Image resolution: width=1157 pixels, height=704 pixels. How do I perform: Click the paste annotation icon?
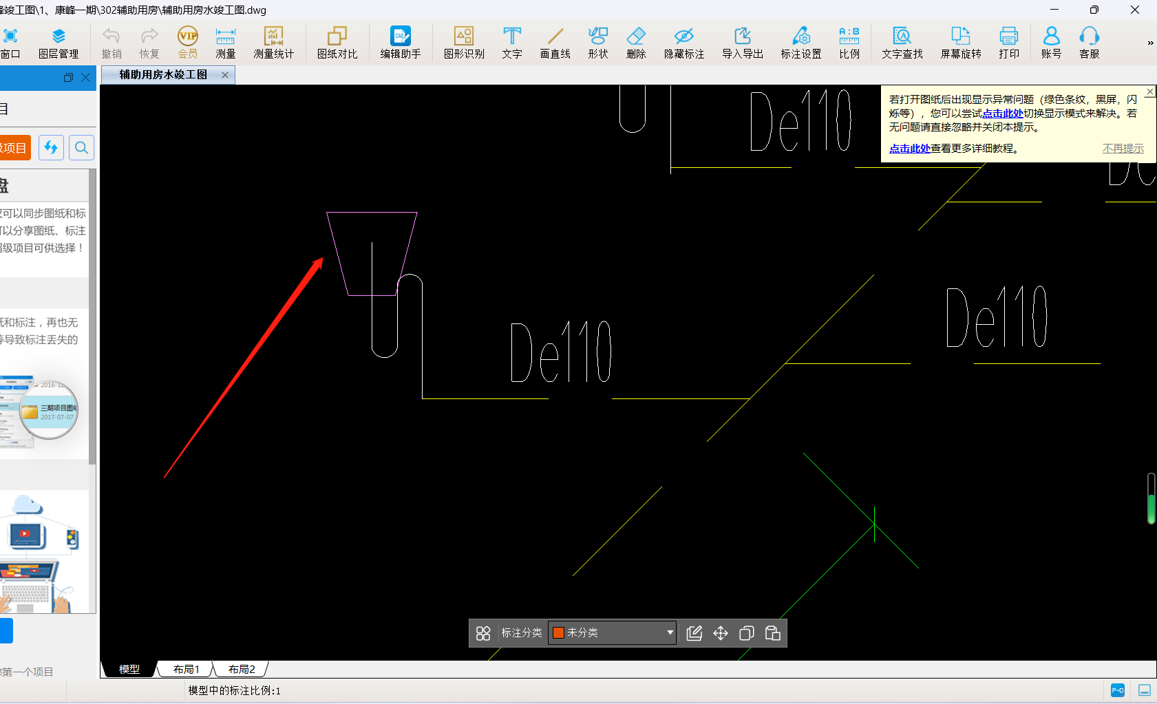[773, 632]
